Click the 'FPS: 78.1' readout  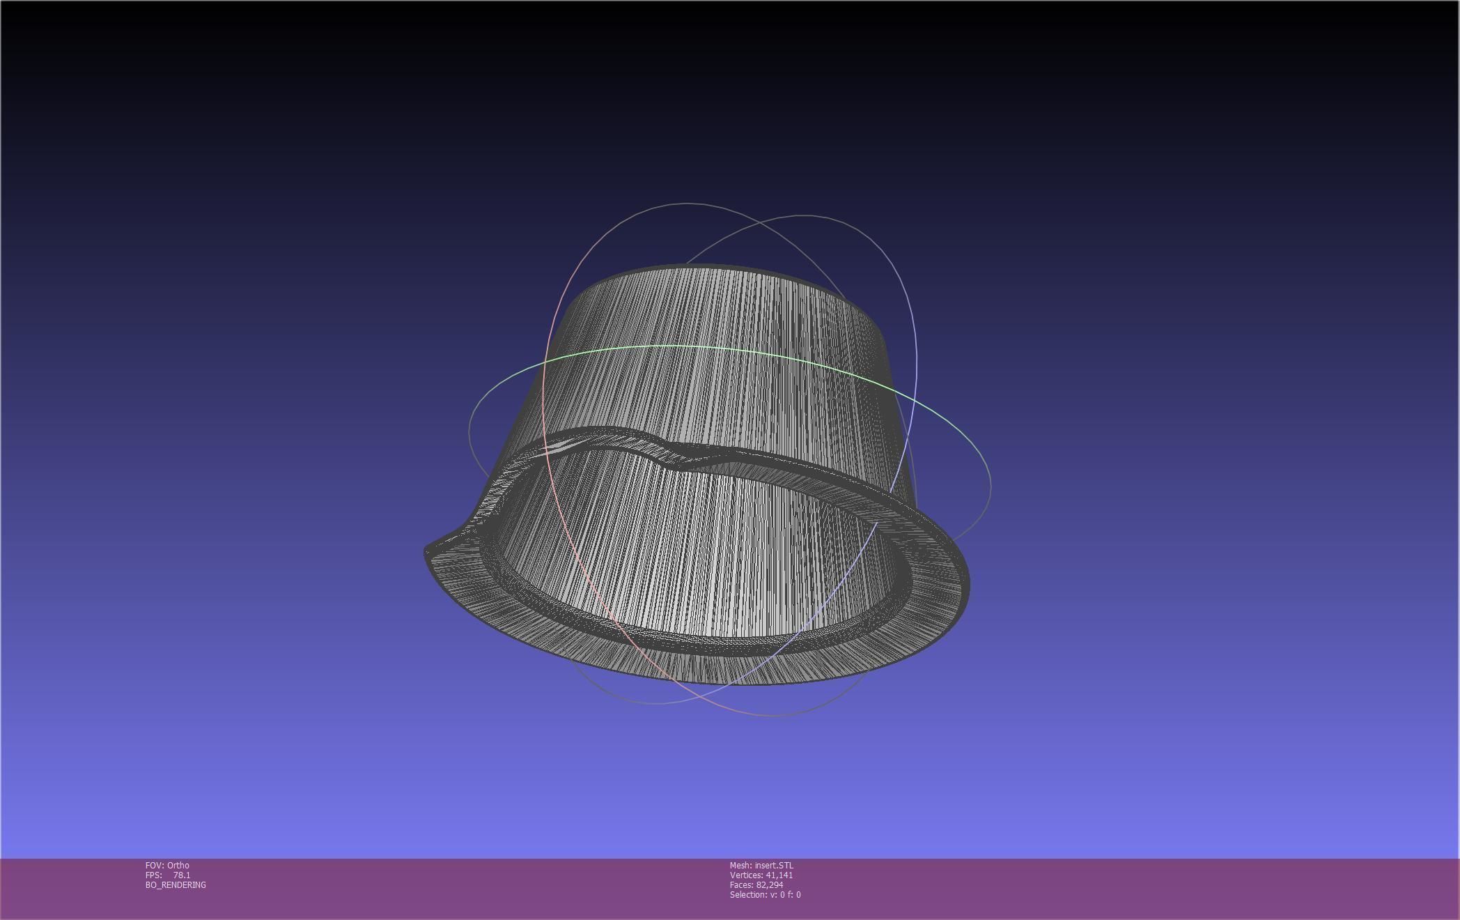pos(168,875)
